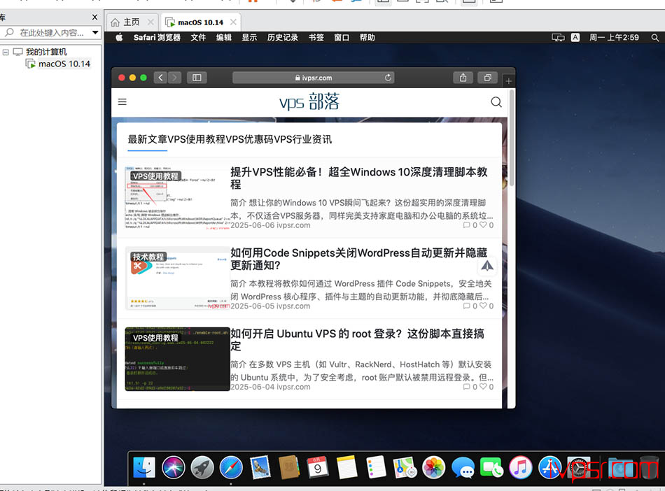665x491 pixels.
Task: Close the macOS 10.14 tab
Action: tap(233, 22)
